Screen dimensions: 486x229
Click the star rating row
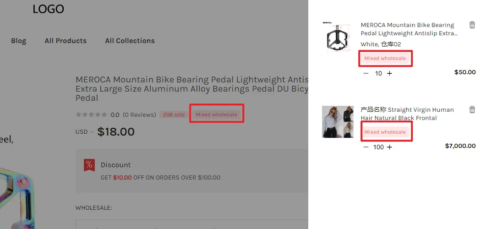[92, 114]
